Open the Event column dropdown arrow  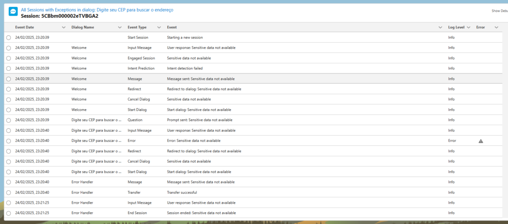[x=441, y=27]
